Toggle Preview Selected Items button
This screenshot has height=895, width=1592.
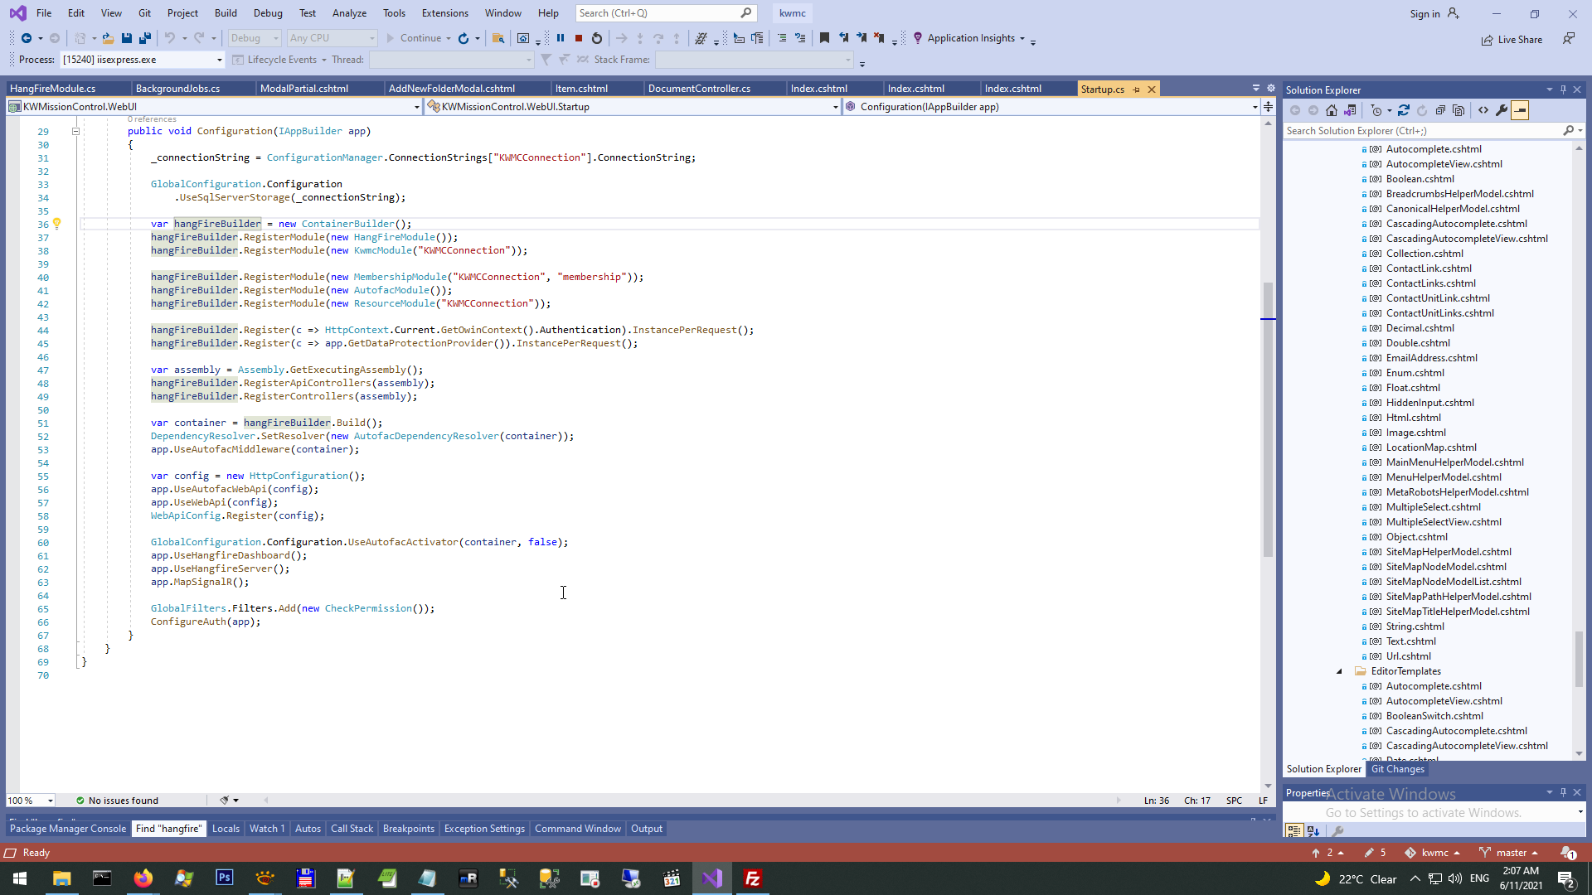click(x=1520, y=110)
